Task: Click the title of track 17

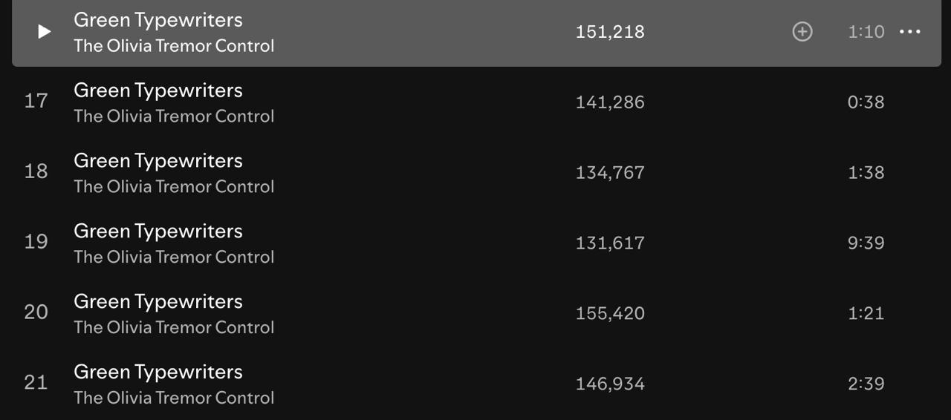Action: click(158, 91)
